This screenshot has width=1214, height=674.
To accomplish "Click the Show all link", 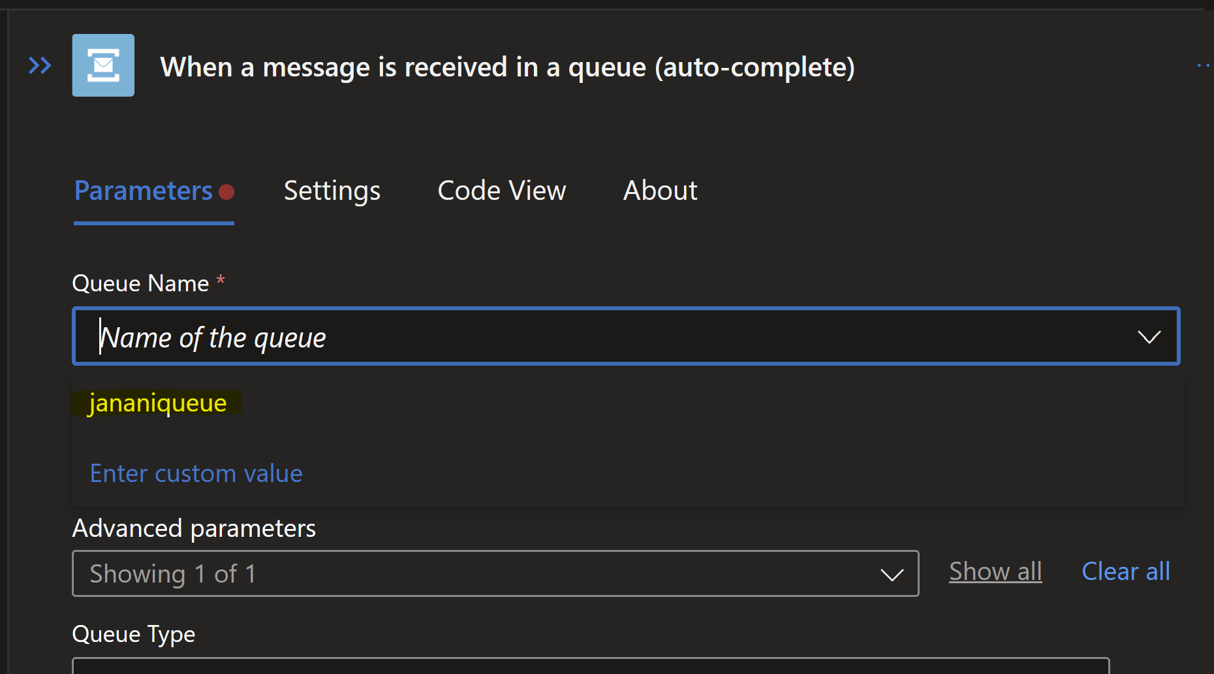I will pyautogui.click(x=995, y=571).
